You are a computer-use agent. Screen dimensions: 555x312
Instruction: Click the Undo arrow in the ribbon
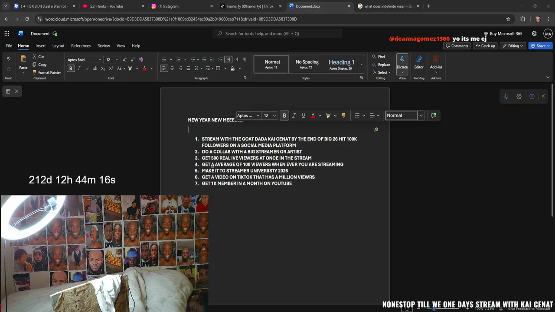[x=8, y=58]
